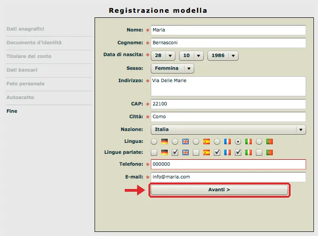Click the German flag in Lingue parlate row

pos(164,152)
